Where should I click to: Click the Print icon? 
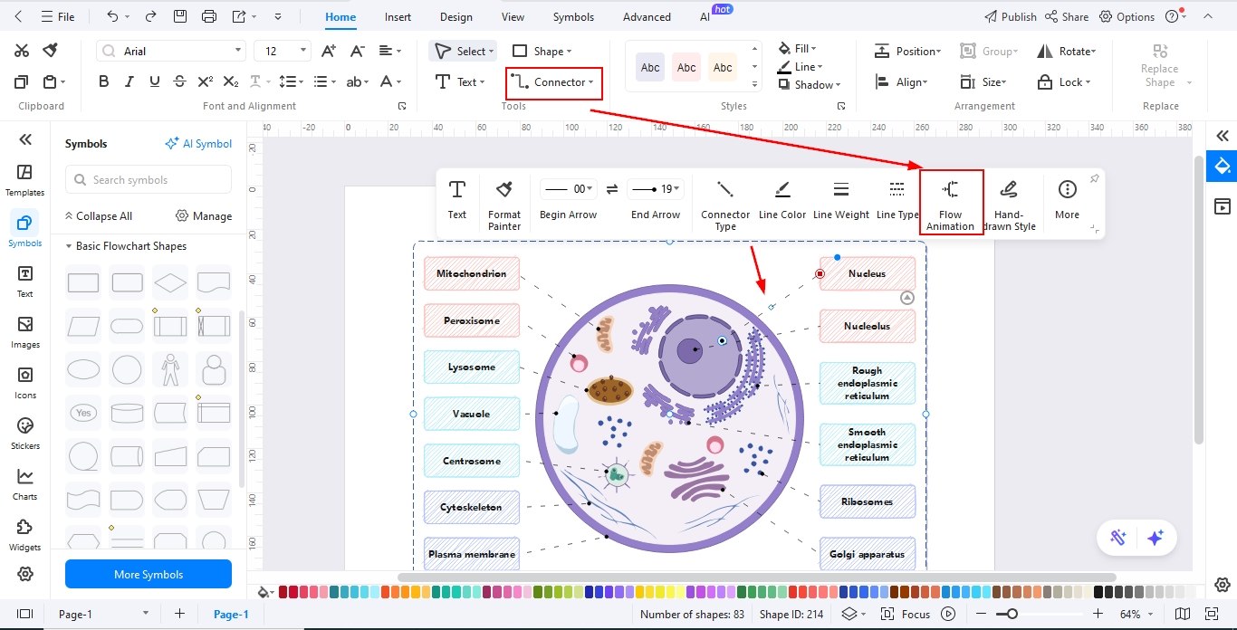pyautogui.click(x=209, y=16)
